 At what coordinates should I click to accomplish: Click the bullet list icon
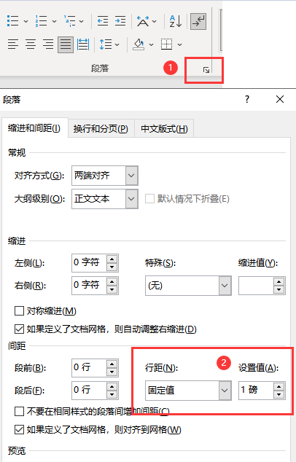[x=13, y=21]
